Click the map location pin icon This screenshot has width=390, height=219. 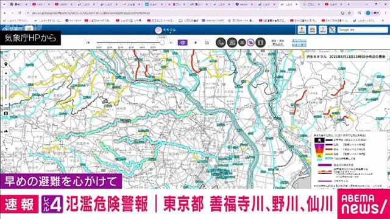pos(5,64)
